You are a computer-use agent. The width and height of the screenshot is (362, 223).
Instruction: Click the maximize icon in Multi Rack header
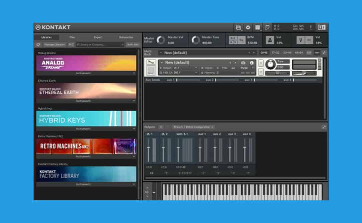[324, 53]
